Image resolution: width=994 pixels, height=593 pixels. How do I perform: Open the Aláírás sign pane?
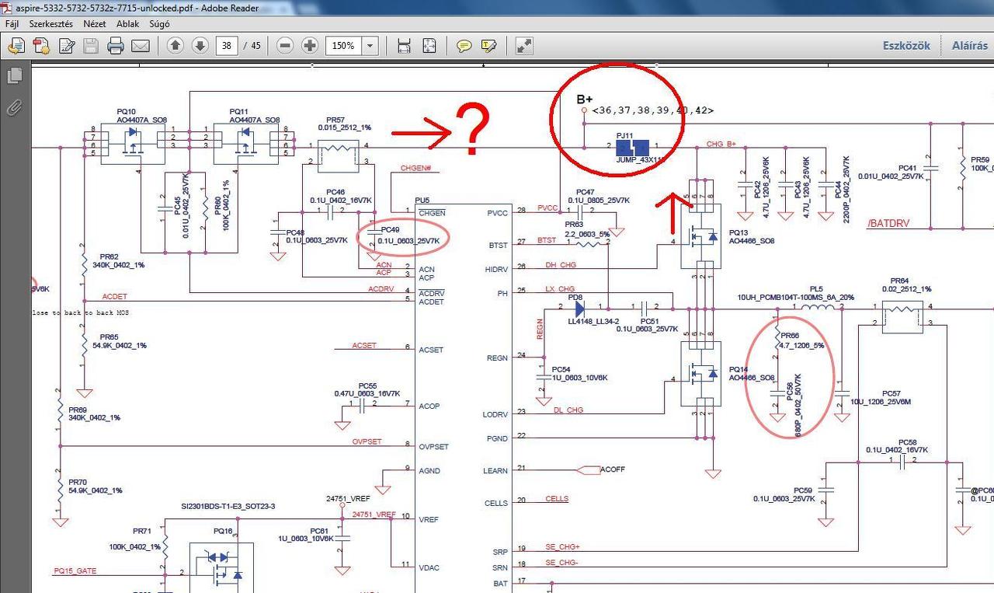pos(970,46)
